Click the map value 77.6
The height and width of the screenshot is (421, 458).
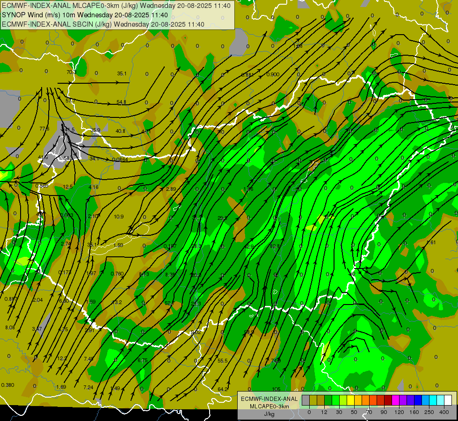[x=44, y=129]
